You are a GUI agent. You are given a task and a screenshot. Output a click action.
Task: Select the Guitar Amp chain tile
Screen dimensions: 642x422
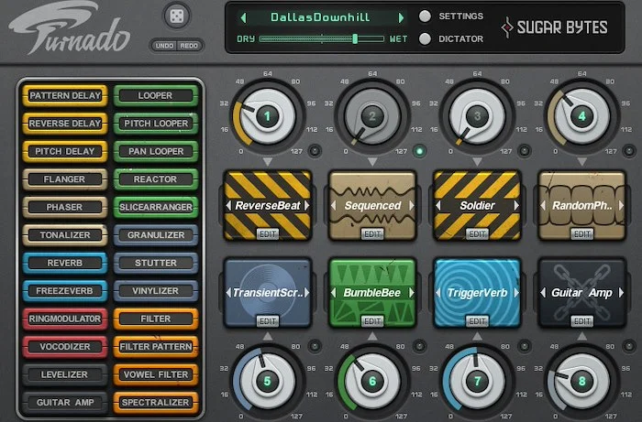581,292
